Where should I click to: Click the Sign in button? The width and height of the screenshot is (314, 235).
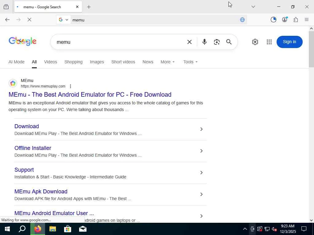click(x=289, y=42)
